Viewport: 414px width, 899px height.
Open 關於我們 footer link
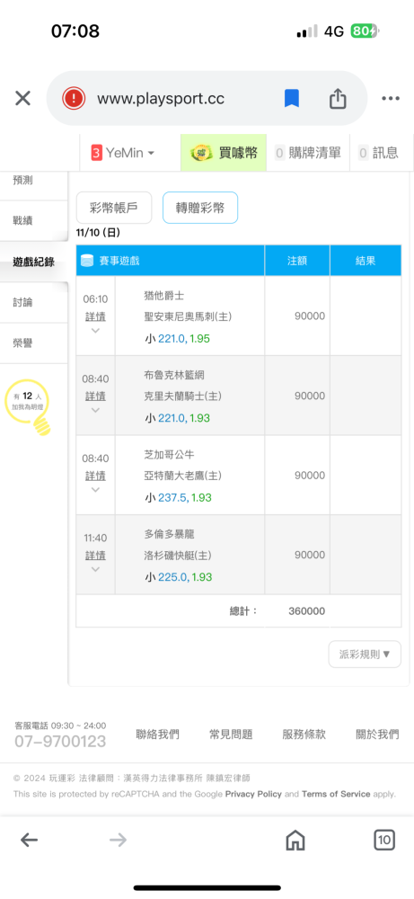tap(377, 734)
